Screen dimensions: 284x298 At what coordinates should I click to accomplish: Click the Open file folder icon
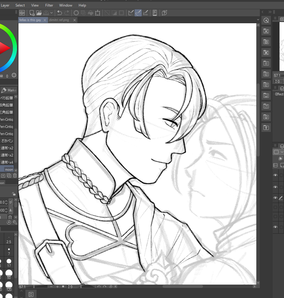(39, 13)
